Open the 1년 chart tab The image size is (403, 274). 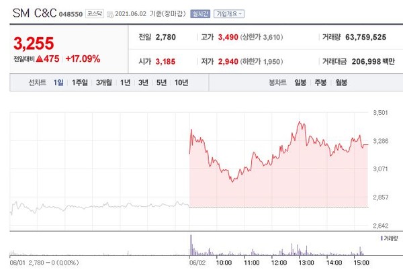[x=125, y=83]
